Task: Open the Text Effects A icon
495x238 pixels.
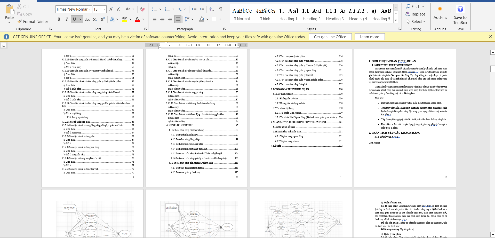Action: [x=112, y=19]
